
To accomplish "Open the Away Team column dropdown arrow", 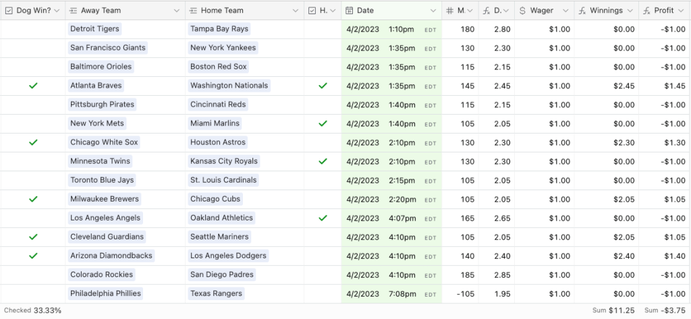I will tap(177, 11).
